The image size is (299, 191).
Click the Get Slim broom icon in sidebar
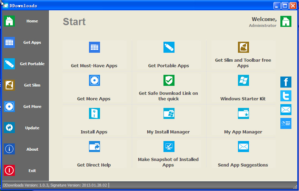(9, 85)
